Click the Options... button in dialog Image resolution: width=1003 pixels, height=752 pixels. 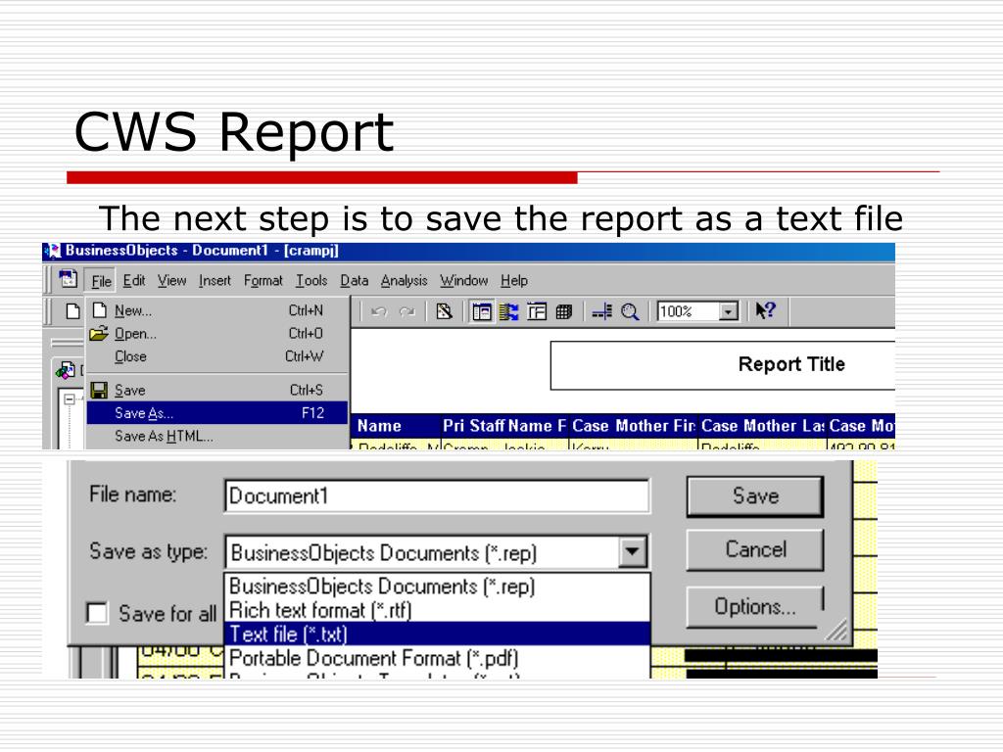pyautogui.click(x=755, y=607)
